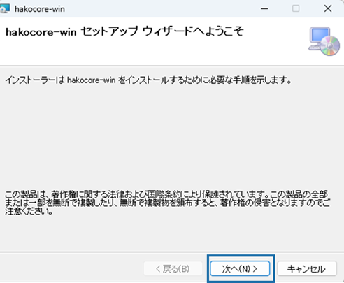Click the text 'インストーラーは hakocore-win をインストールするために必要な手順を示します。'

point(148,80)
